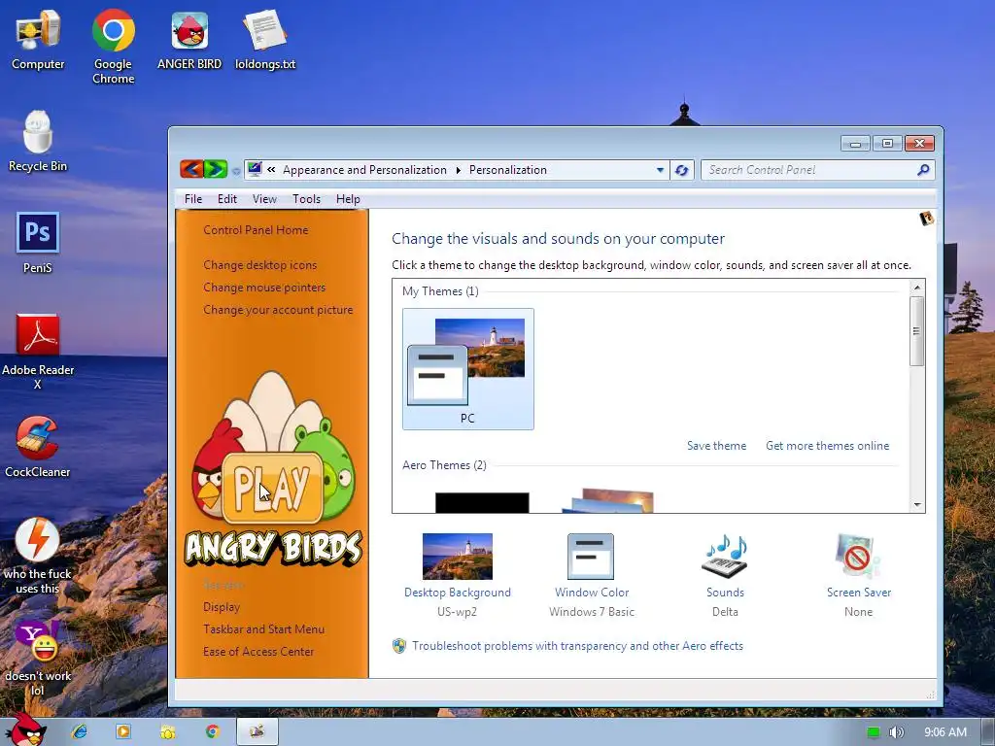
Task: Click the Show desktop strip
Action: [988, 732]
